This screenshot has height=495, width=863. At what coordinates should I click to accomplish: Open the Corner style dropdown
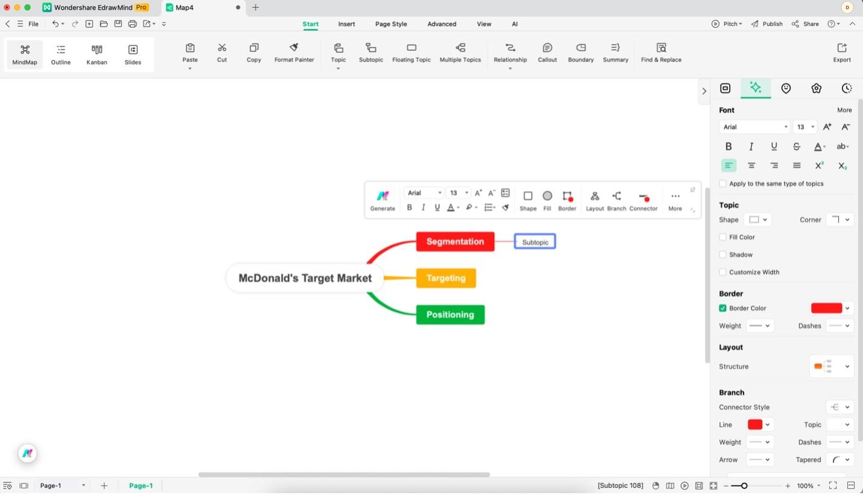840,219
